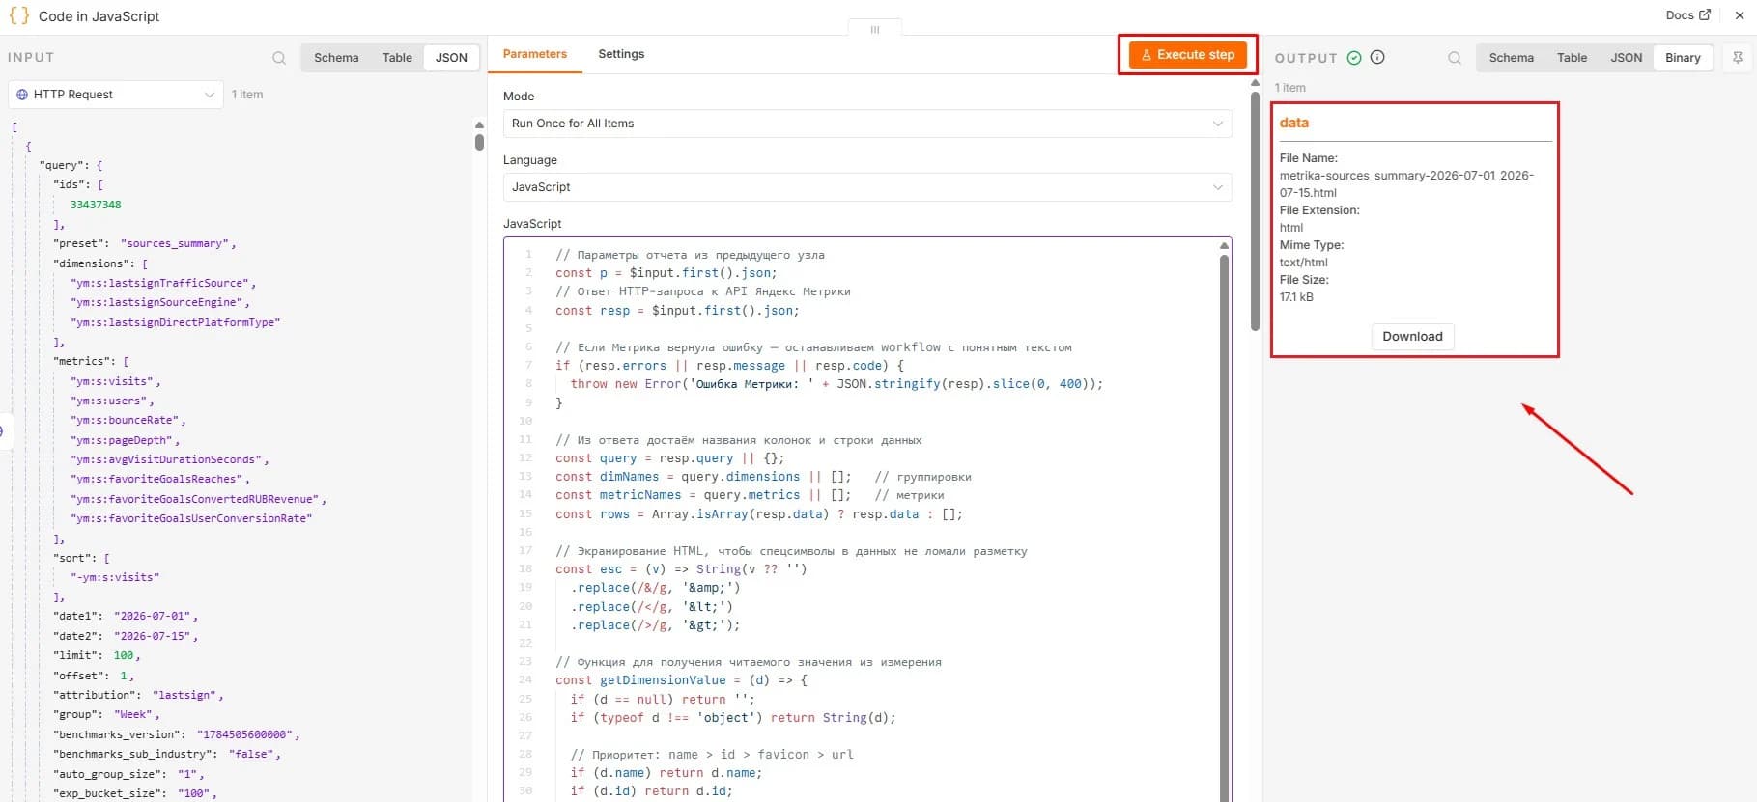
Task: Open the Mode dropdown (Run Once for All Items)
Action: point(867,124)
